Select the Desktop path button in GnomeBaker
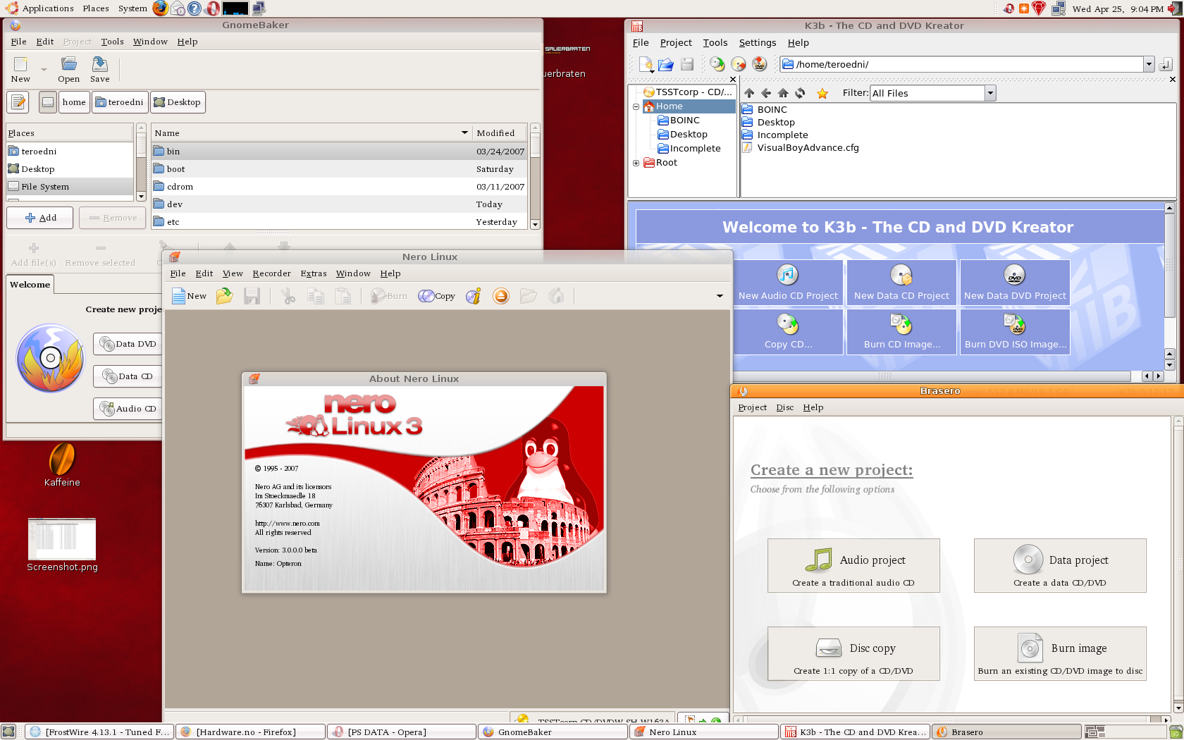Image resolution: width=1184 pixels, height=740 pixels. click(178, 102)
